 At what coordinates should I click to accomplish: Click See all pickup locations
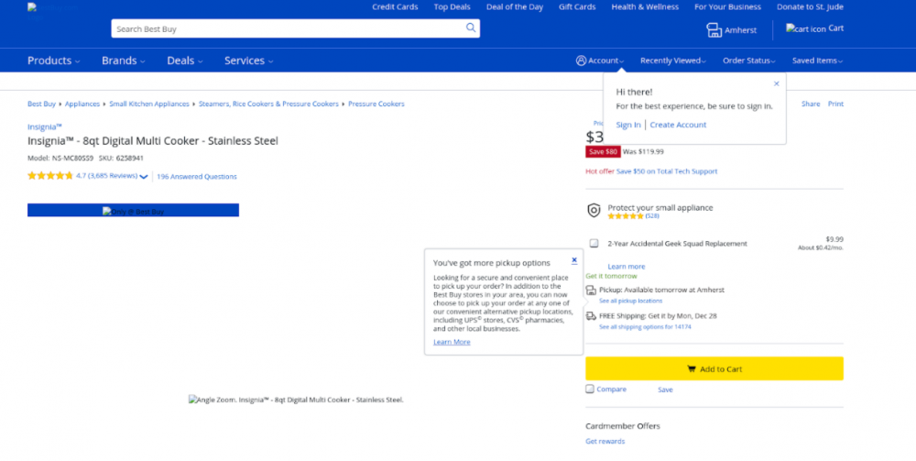click(x=630, y=301)
